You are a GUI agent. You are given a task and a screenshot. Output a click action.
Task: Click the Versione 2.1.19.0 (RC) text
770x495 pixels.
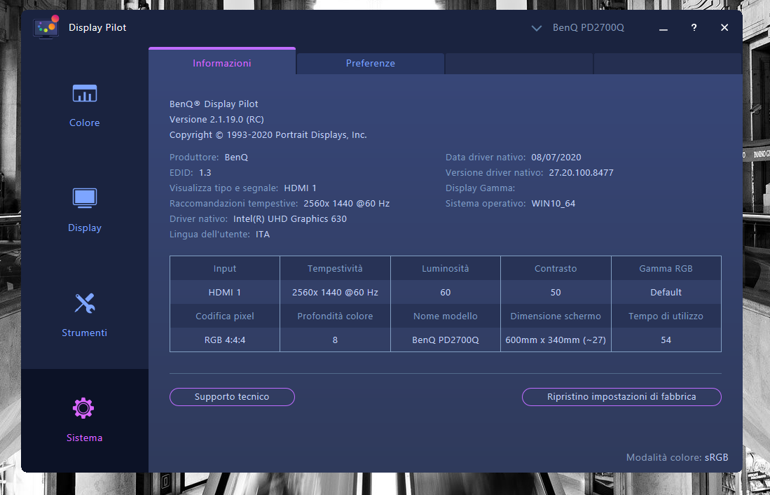tap(216, 119)
